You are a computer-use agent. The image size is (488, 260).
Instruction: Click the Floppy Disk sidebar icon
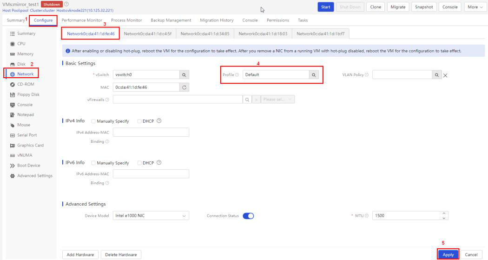[13, 95]
